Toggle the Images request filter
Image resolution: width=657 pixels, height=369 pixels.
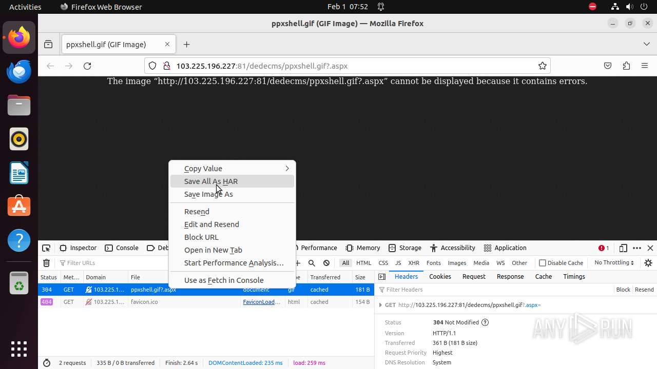pyautogui.click(x=457, y=263)
